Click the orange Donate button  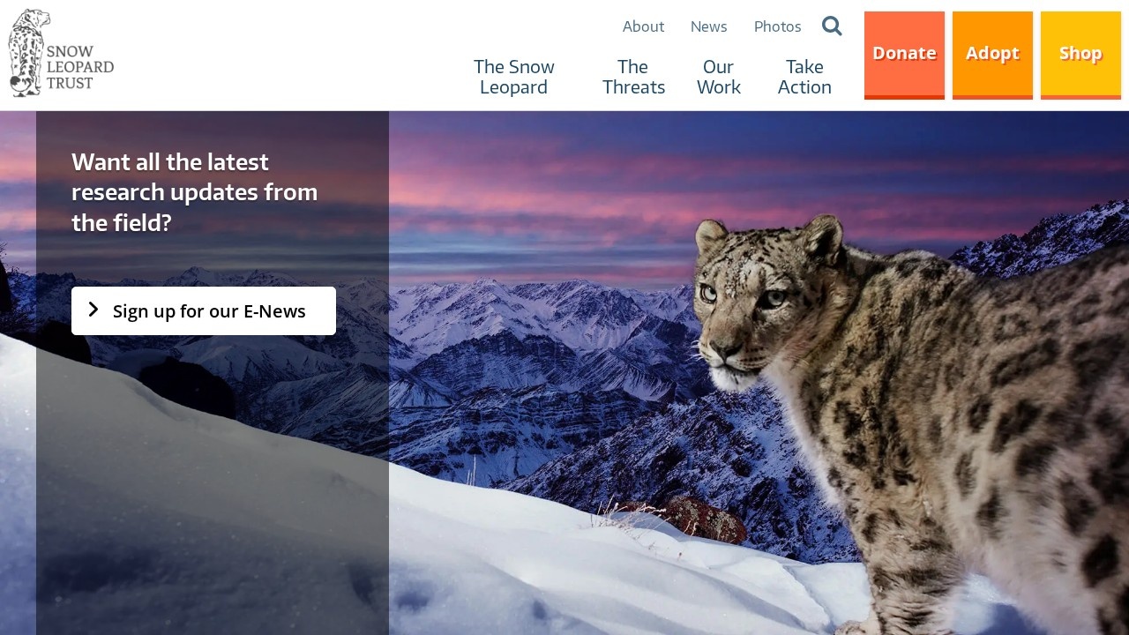click(904, 55)
